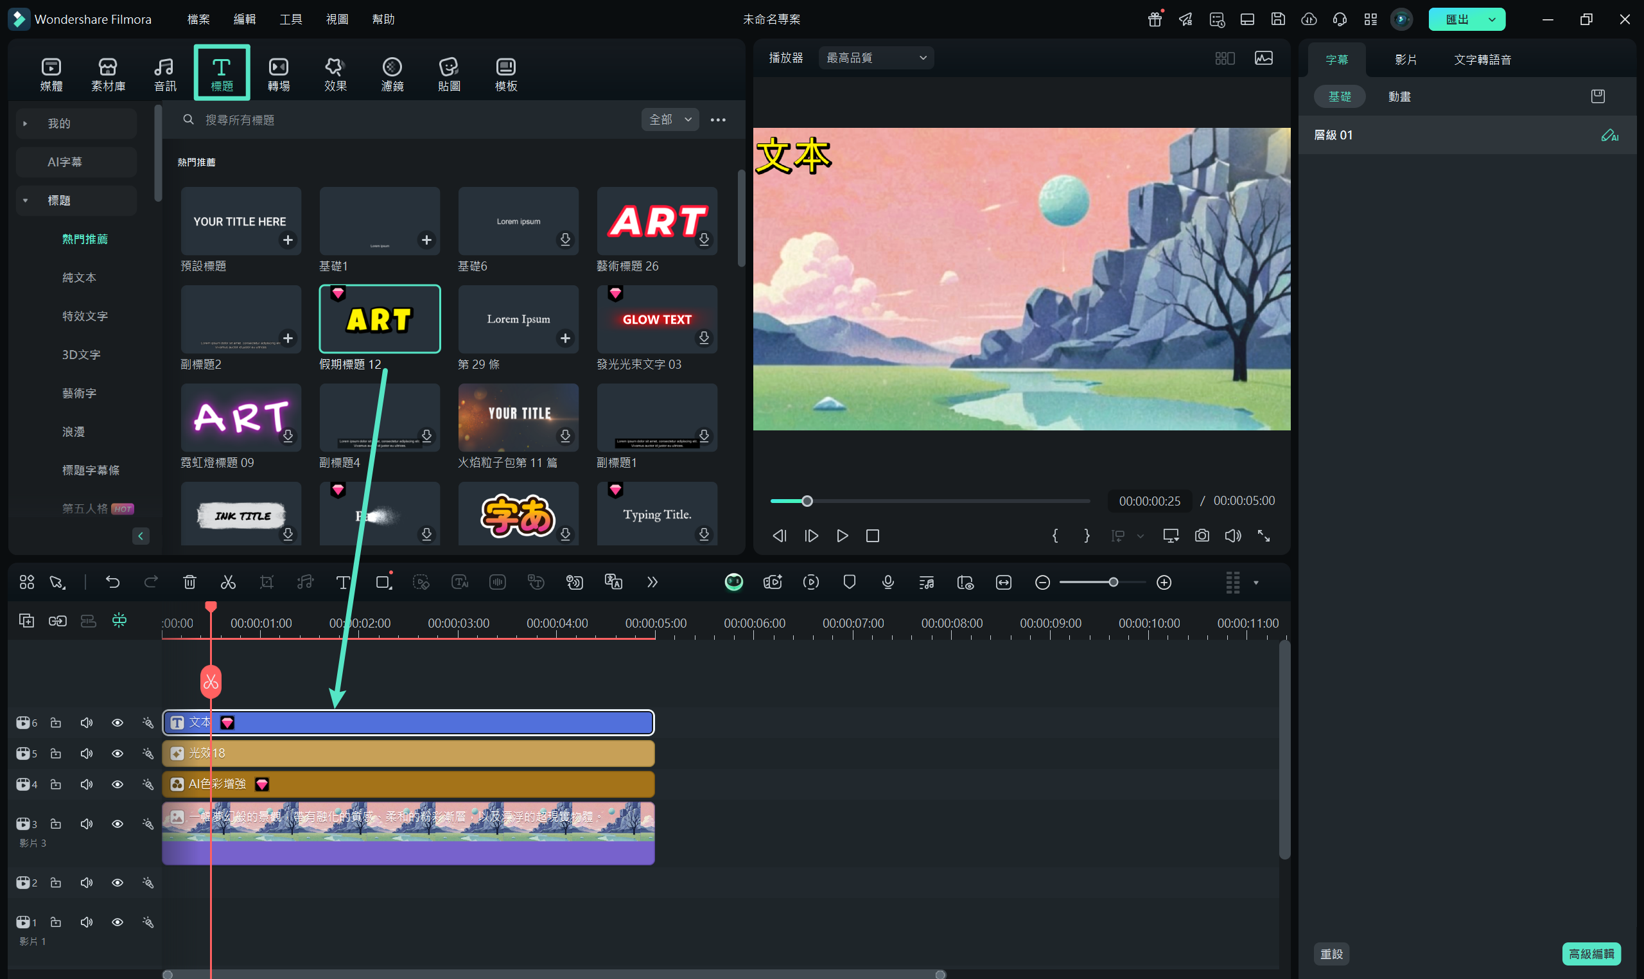Collapse the 標題 category in the sidebar

25,200
